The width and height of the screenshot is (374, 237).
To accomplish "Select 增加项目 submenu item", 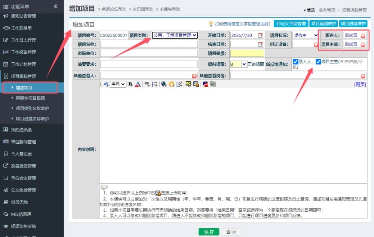I will point(24,88).
